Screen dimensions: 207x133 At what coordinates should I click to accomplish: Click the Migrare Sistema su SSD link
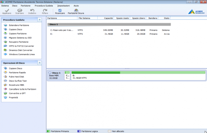pos(20,38)
